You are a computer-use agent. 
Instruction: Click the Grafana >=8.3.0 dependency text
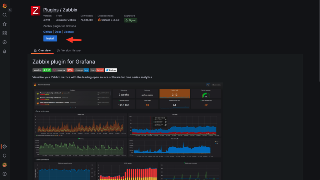[110, 20]
